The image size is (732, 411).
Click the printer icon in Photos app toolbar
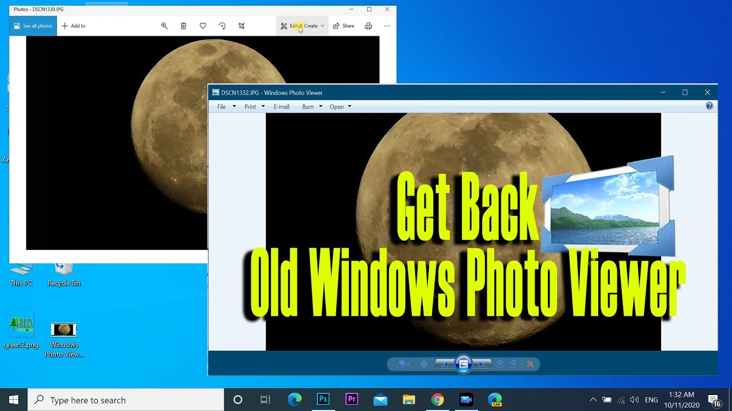[368, 26]
